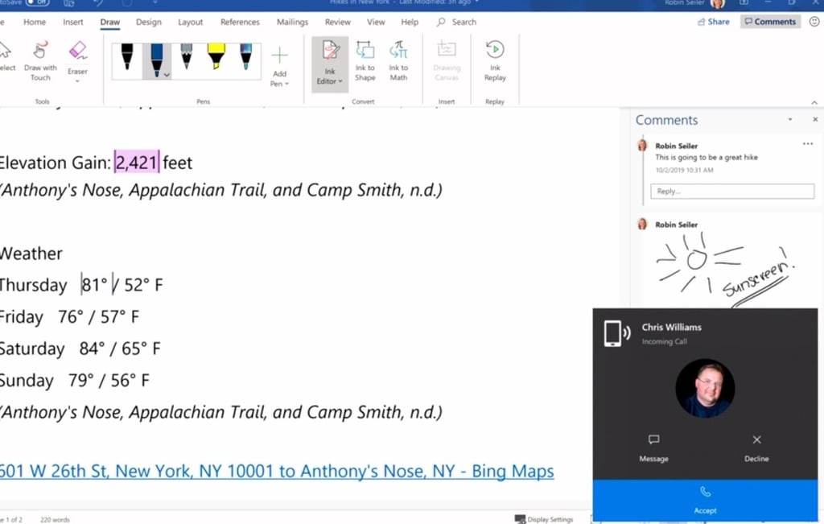Click the Saturday 84° / 65° F line

pos(80,349)
